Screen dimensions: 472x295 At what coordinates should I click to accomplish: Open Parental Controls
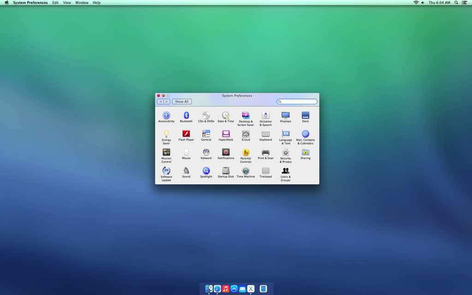(246, 153)
